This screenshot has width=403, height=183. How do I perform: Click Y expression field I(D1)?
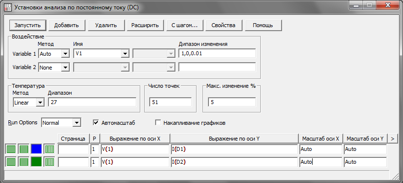234,149
